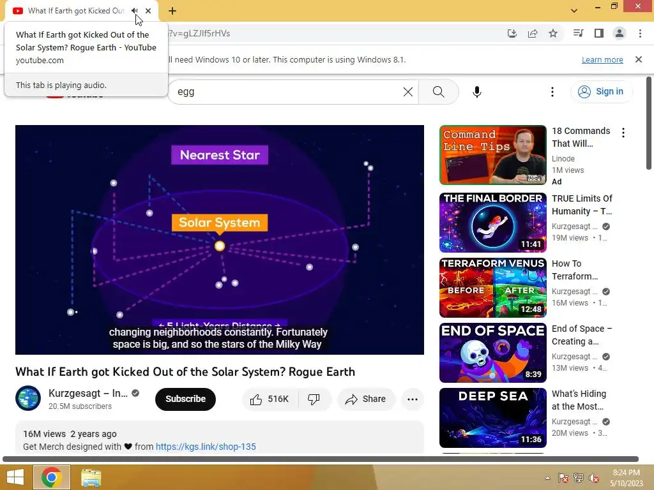Viewport: 654px width, 490px height.
Task: Like the video showing 516K
Action: point(270,399)
